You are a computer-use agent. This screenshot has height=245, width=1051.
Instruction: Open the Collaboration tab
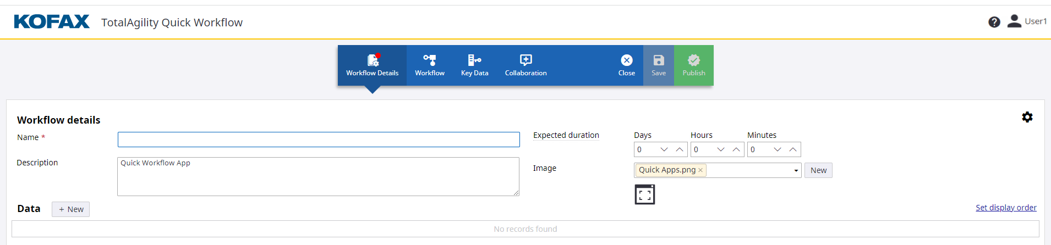click(525, 65)
